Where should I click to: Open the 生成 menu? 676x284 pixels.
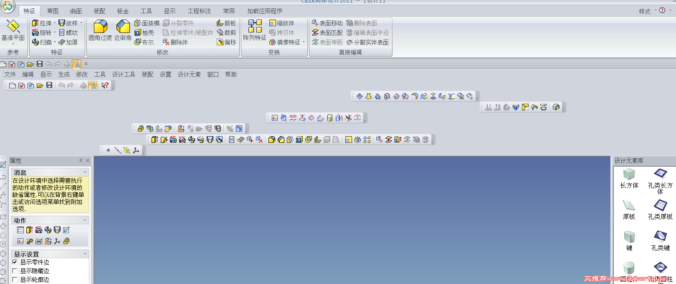click(64, 74)
